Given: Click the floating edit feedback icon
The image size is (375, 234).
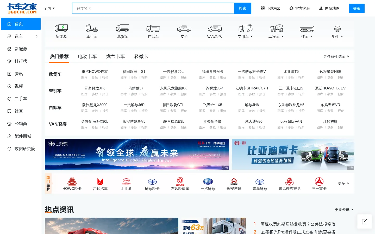Looking at the screenshot, I should pos(365,222).
